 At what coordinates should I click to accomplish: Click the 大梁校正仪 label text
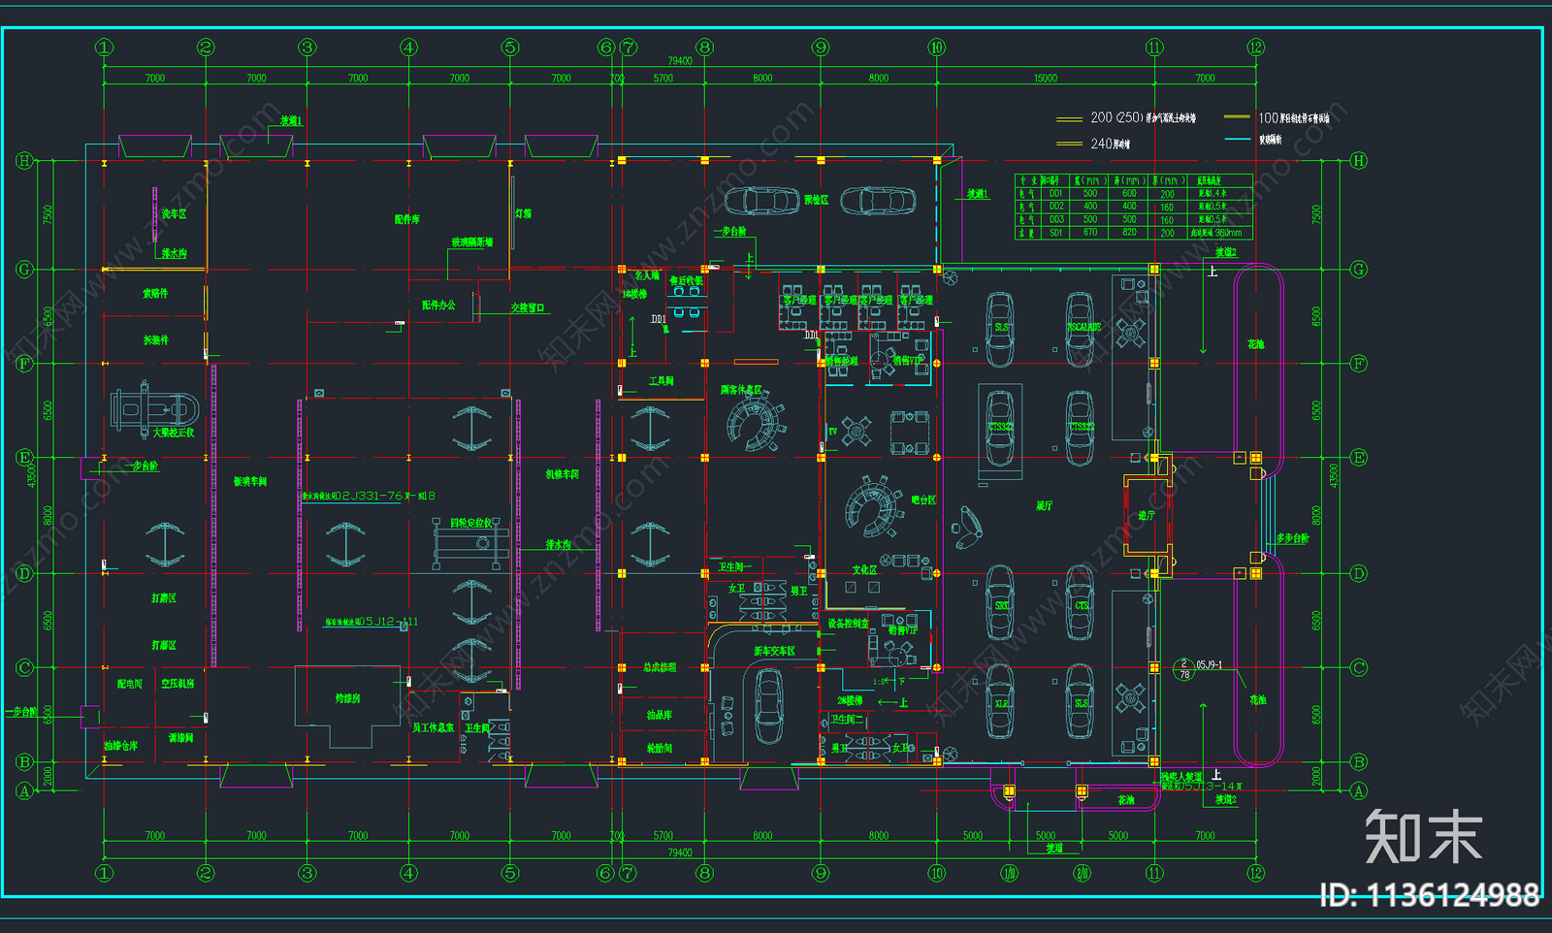tap(173, 433)
